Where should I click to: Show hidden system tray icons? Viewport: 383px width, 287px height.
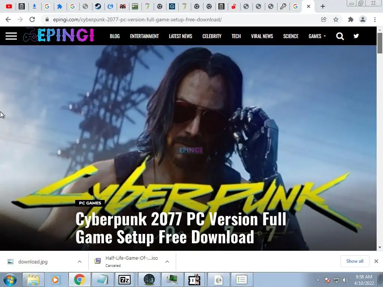pyautogui.click(x=318, y=280)
